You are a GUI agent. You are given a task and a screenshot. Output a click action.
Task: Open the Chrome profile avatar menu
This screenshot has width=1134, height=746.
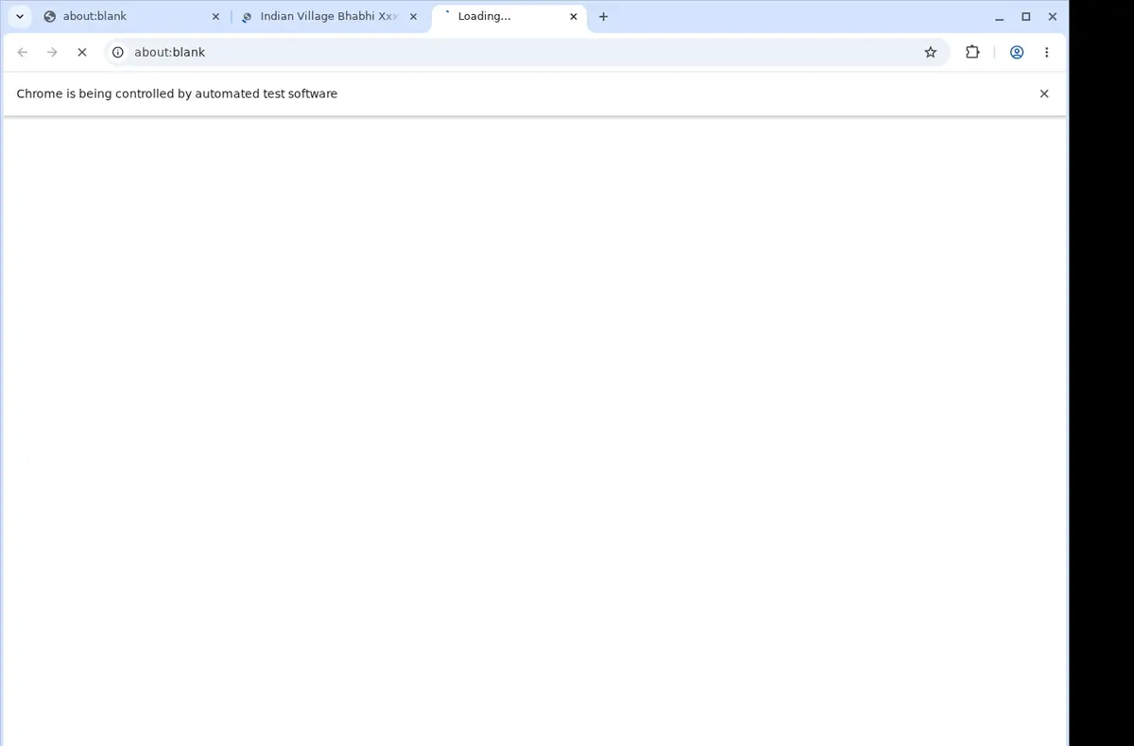[x=1017, y=52]
